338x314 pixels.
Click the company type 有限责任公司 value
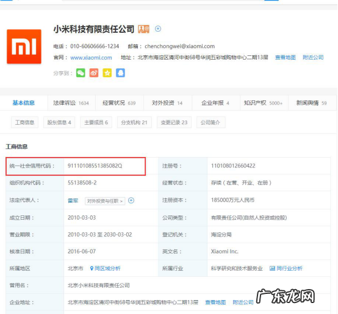coord(249,218)
